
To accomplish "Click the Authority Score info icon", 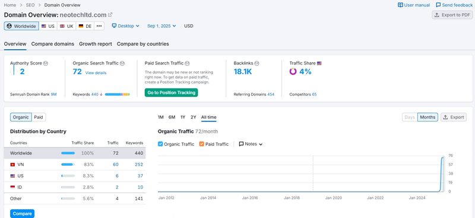I will coord(46,63).
